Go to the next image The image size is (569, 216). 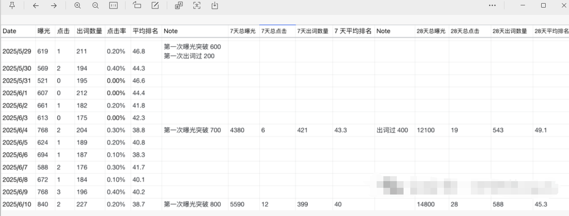54,5
